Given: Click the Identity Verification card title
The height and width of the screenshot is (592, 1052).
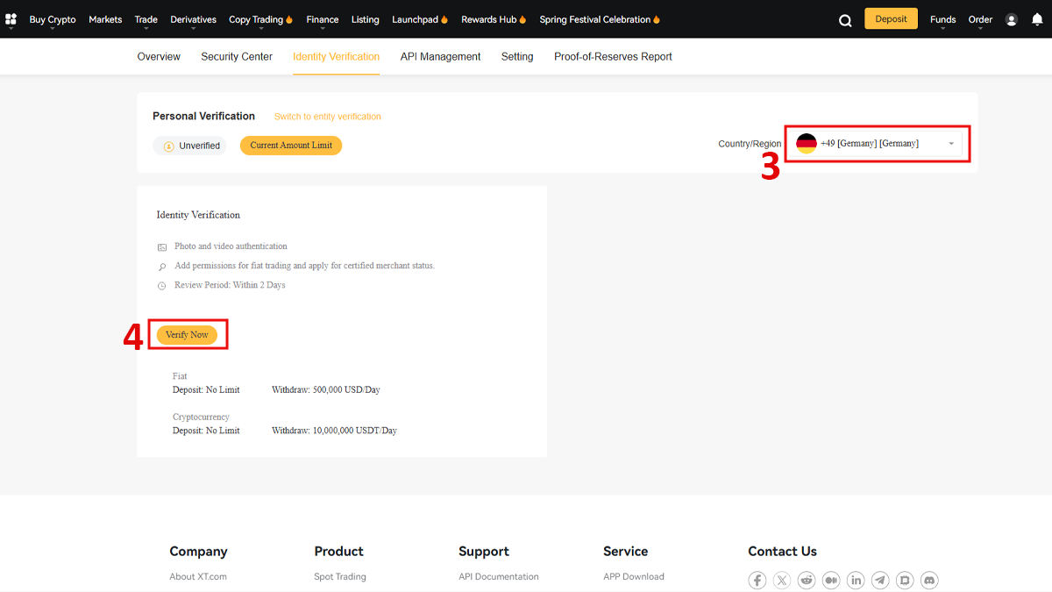Looking at the screenshot, I should click(198, 215).
